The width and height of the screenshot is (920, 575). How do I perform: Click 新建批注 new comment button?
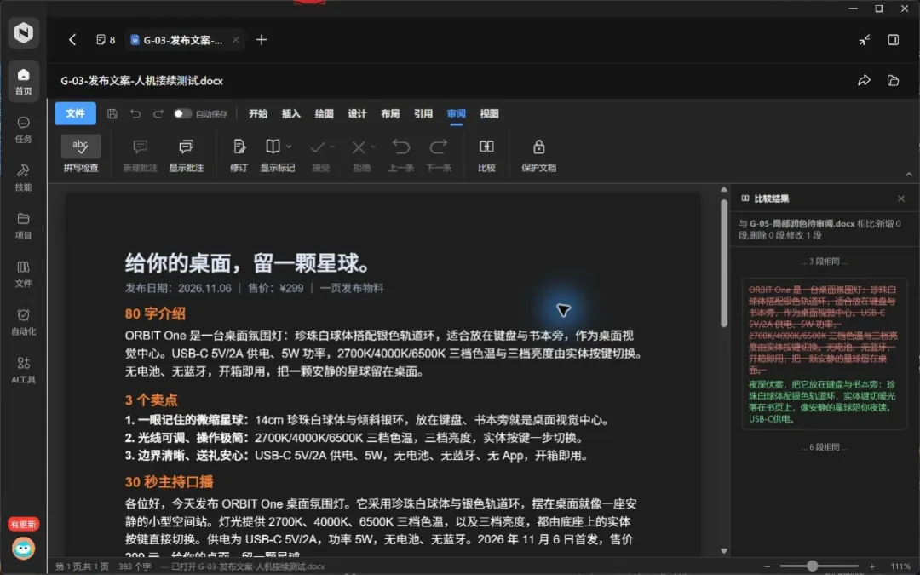pos(141,155)
